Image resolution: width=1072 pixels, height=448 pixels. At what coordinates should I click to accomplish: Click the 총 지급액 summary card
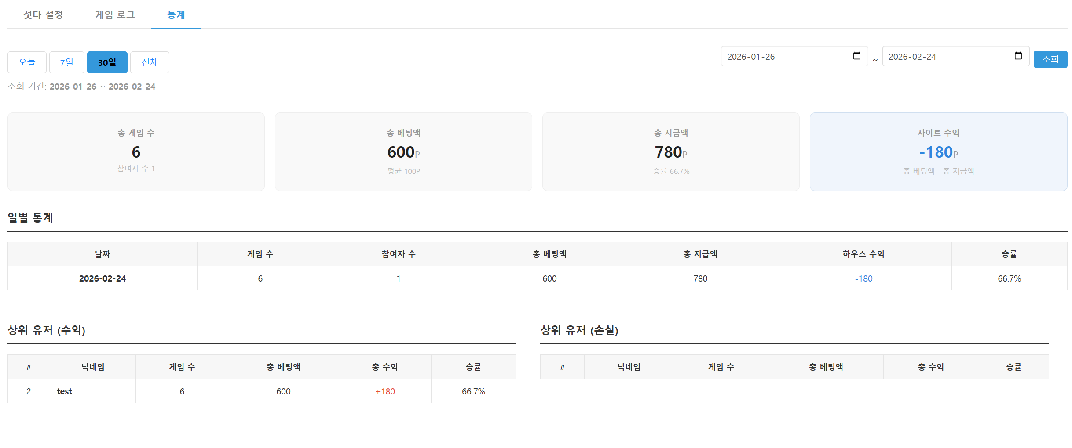click(670, 152)
